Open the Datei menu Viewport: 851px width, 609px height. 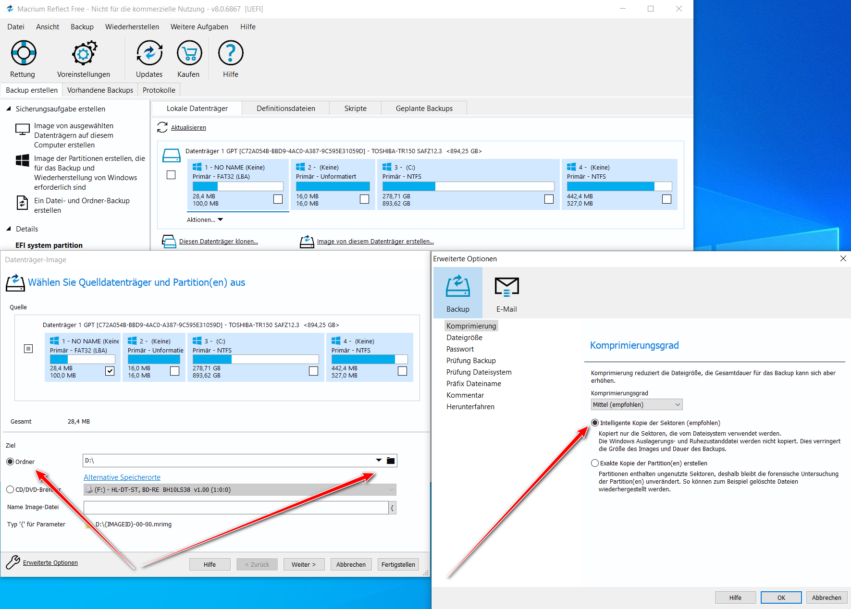(16, 27)
